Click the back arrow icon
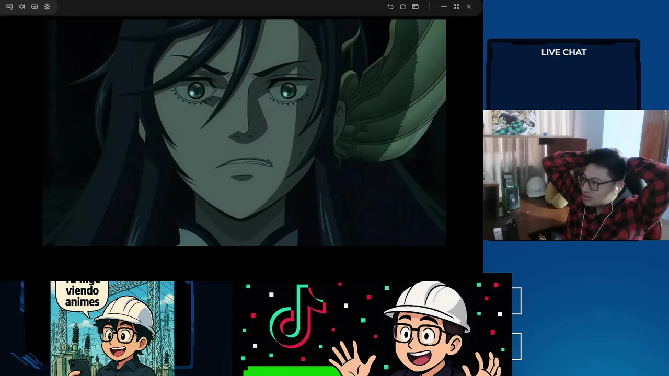The image size is (669, 376). [390, 7]
